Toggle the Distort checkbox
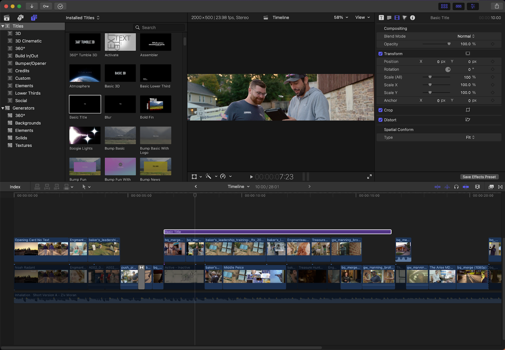The width and height of the screenshot is (505, 350). [x=380, y=120]
